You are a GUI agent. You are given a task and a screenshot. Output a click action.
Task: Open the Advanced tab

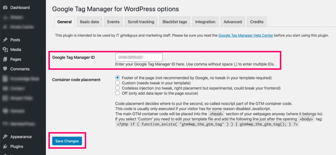click(233, 22)
